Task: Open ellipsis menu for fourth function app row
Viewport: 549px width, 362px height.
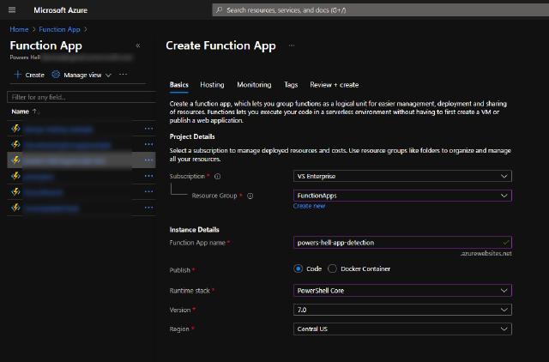Action: pos(148,176)
